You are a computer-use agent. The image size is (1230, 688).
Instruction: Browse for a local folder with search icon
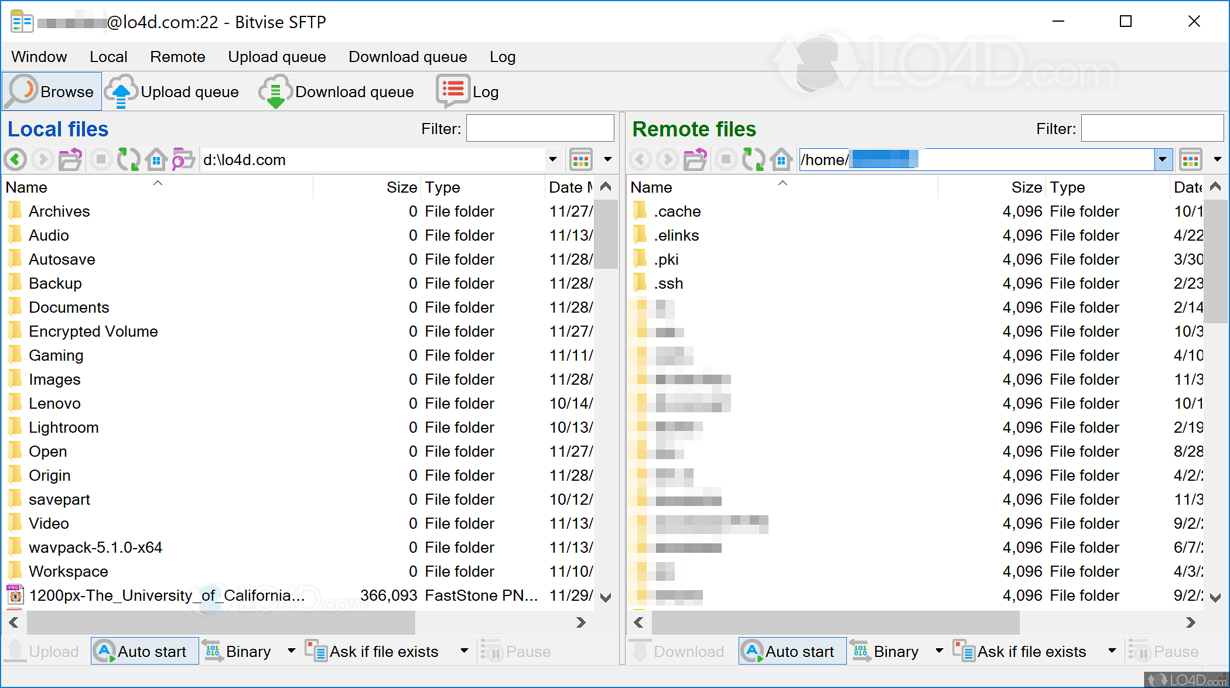pyautogui.click(x=183, y=159)
